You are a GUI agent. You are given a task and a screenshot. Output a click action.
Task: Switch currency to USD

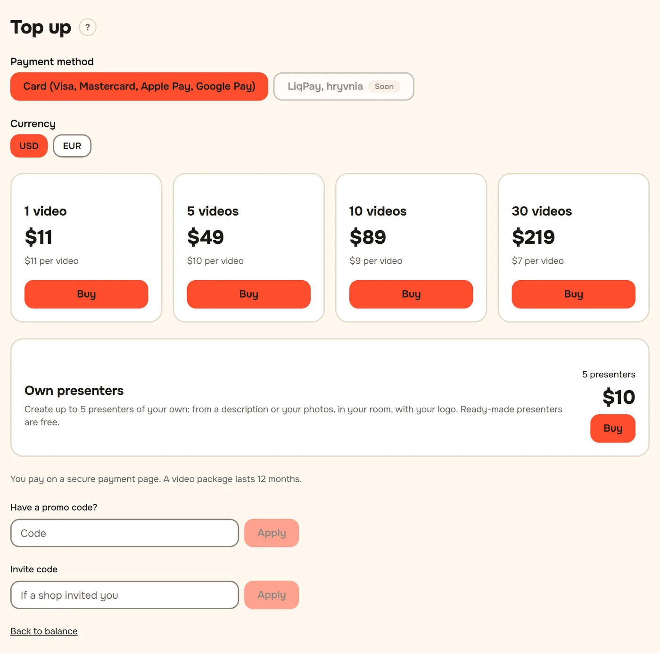click(x=29, y=146)
